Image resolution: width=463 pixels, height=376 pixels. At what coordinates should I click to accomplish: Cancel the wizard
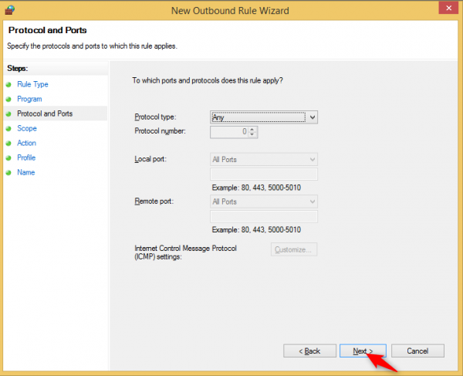click(417, 351)
